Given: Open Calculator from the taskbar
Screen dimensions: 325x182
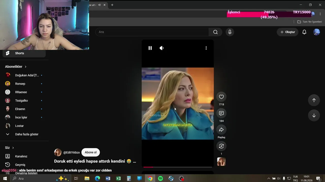Looking at the screenshot, I should pyautogui.click(x=129, y=178).
